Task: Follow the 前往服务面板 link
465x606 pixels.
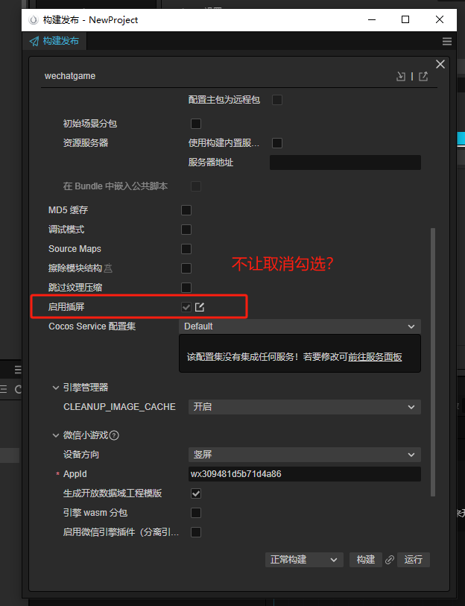Action: click(375, 357)
